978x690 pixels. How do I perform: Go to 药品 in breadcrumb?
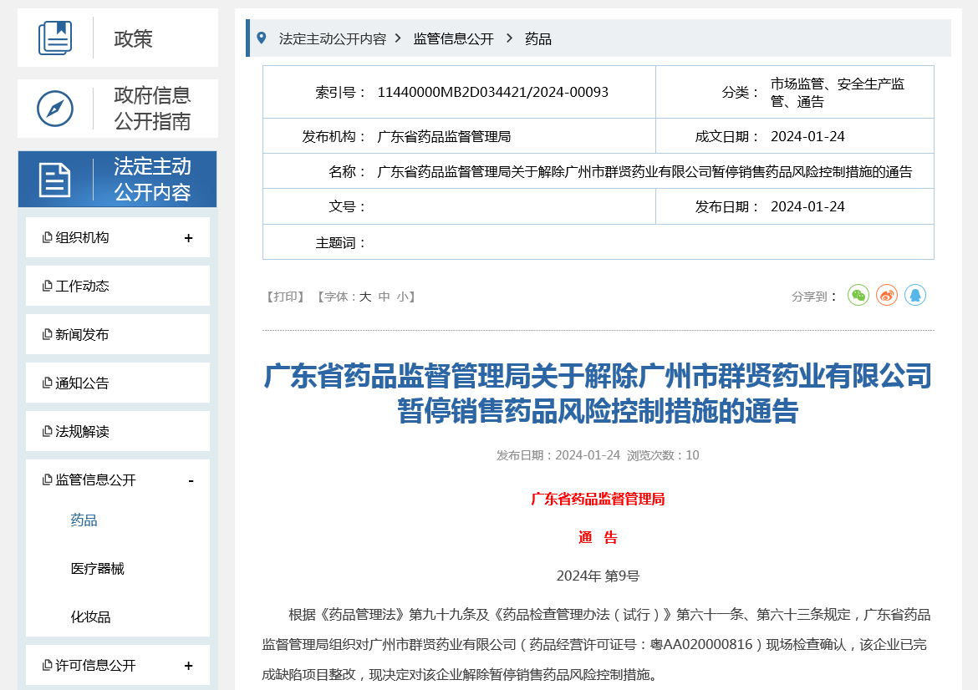[538, 38]
